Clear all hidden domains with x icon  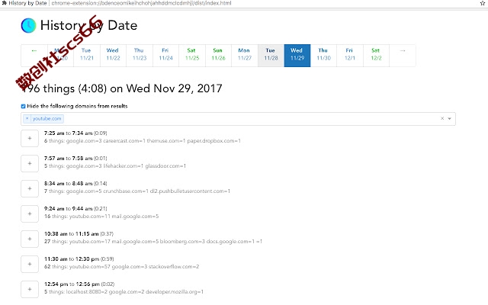[x=442, y=119]
